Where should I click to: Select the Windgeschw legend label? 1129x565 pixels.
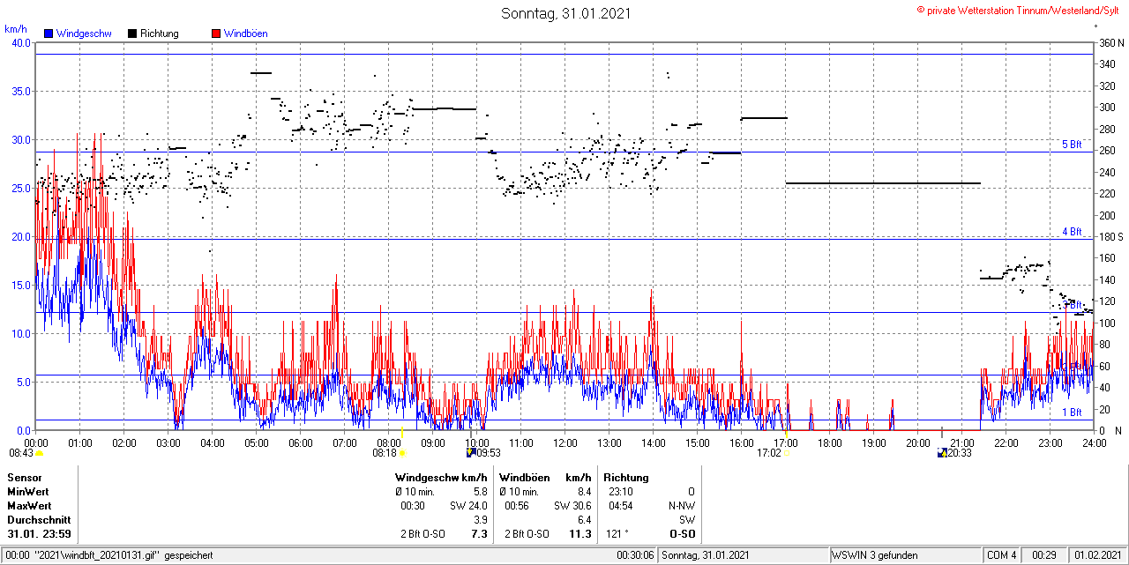tap(84, 33)
